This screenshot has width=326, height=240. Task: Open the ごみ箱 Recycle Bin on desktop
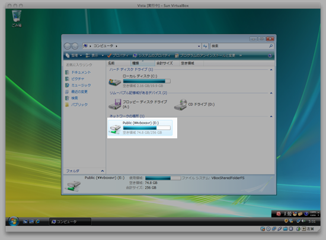click(x=17, y=18)
